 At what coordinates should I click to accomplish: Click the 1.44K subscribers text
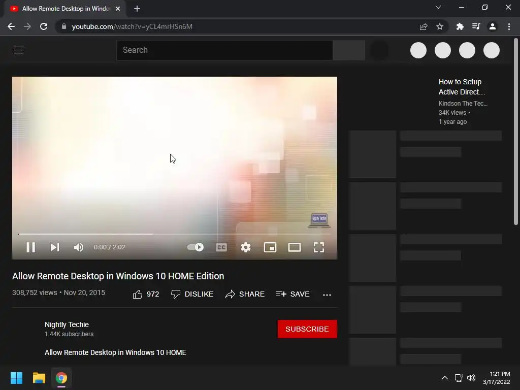pyautogui.click(x=69, y=334)
